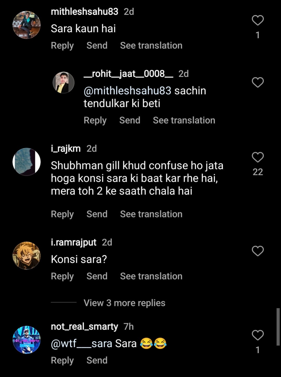Open i.ramrajput's anime avatar
281x377 pixels.
click(27, 256)
